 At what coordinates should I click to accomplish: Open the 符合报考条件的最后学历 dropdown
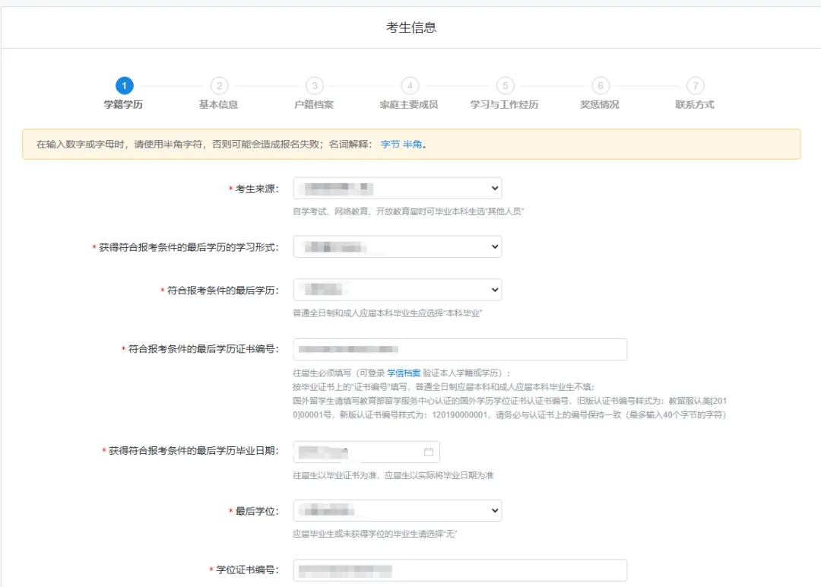pyautogui.click(x=398, y=290)
